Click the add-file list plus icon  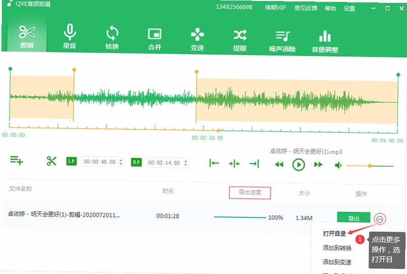(x=17, y=160)
